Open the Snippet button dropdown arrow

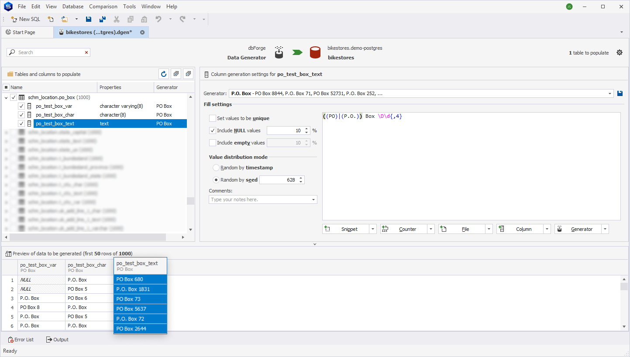point(373,229)
